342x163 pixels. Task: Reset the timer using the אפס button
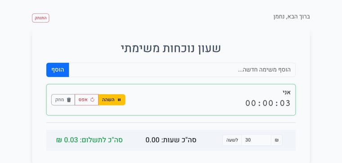[x=86, y=100]
